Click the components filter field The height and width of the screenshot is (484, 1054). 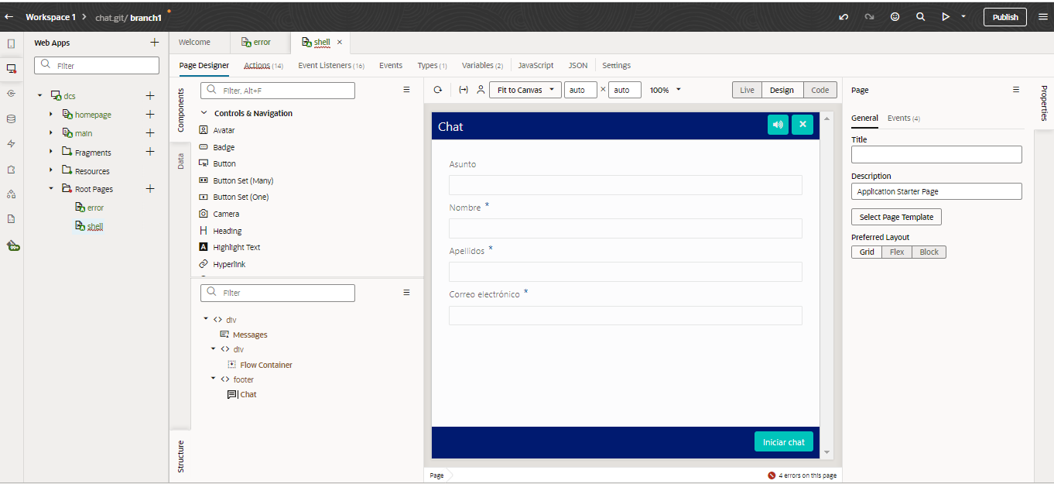[277, 91]
